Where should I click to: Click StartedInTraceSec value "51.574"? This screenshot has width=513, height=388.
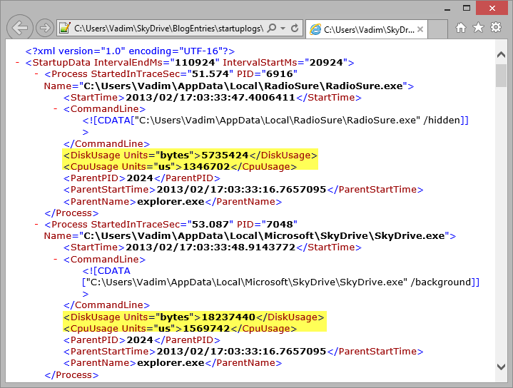click(x=210, y=74)
